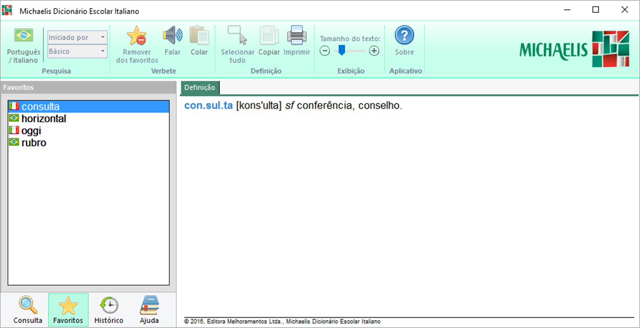The width and height of the screenshot is (640, 328).
Task: Click the Italian flag beside oggi
Action: [14, 130]
